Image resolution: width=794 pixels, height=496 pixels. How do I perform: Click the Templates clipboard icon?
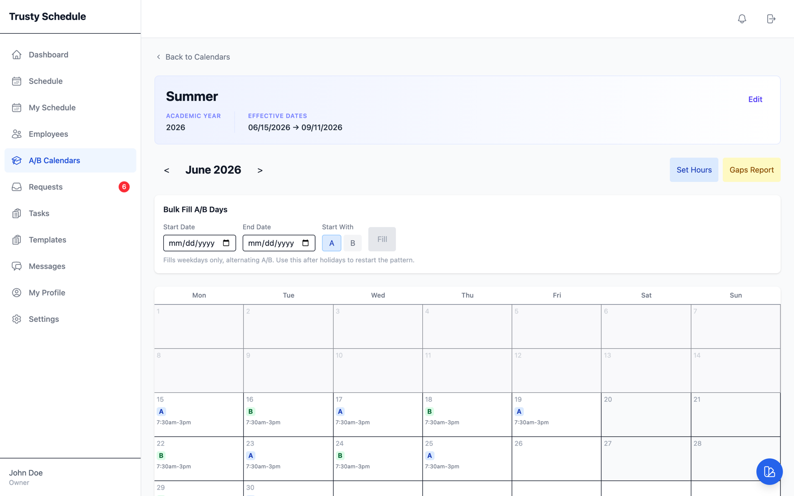[17, 240]
